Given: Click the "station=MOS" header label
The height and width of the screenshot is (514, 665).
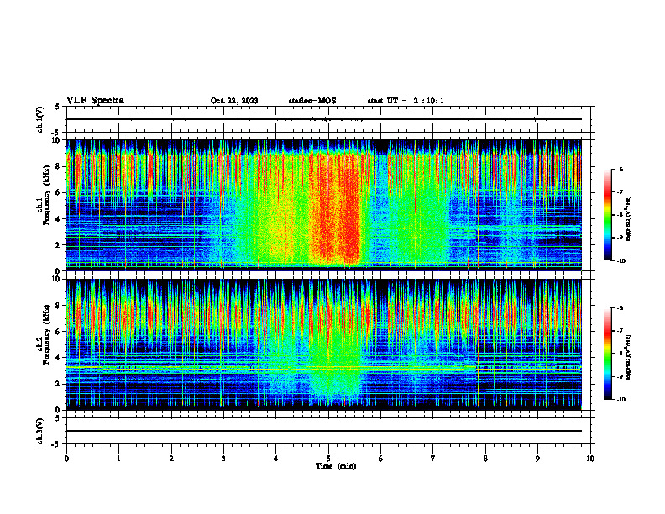Looking at the screenshot, I should point(312,101).
